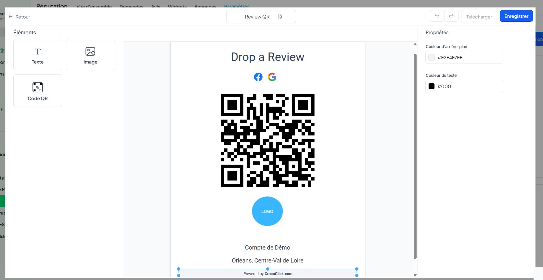Click the Télécharger button

(479, 17)
